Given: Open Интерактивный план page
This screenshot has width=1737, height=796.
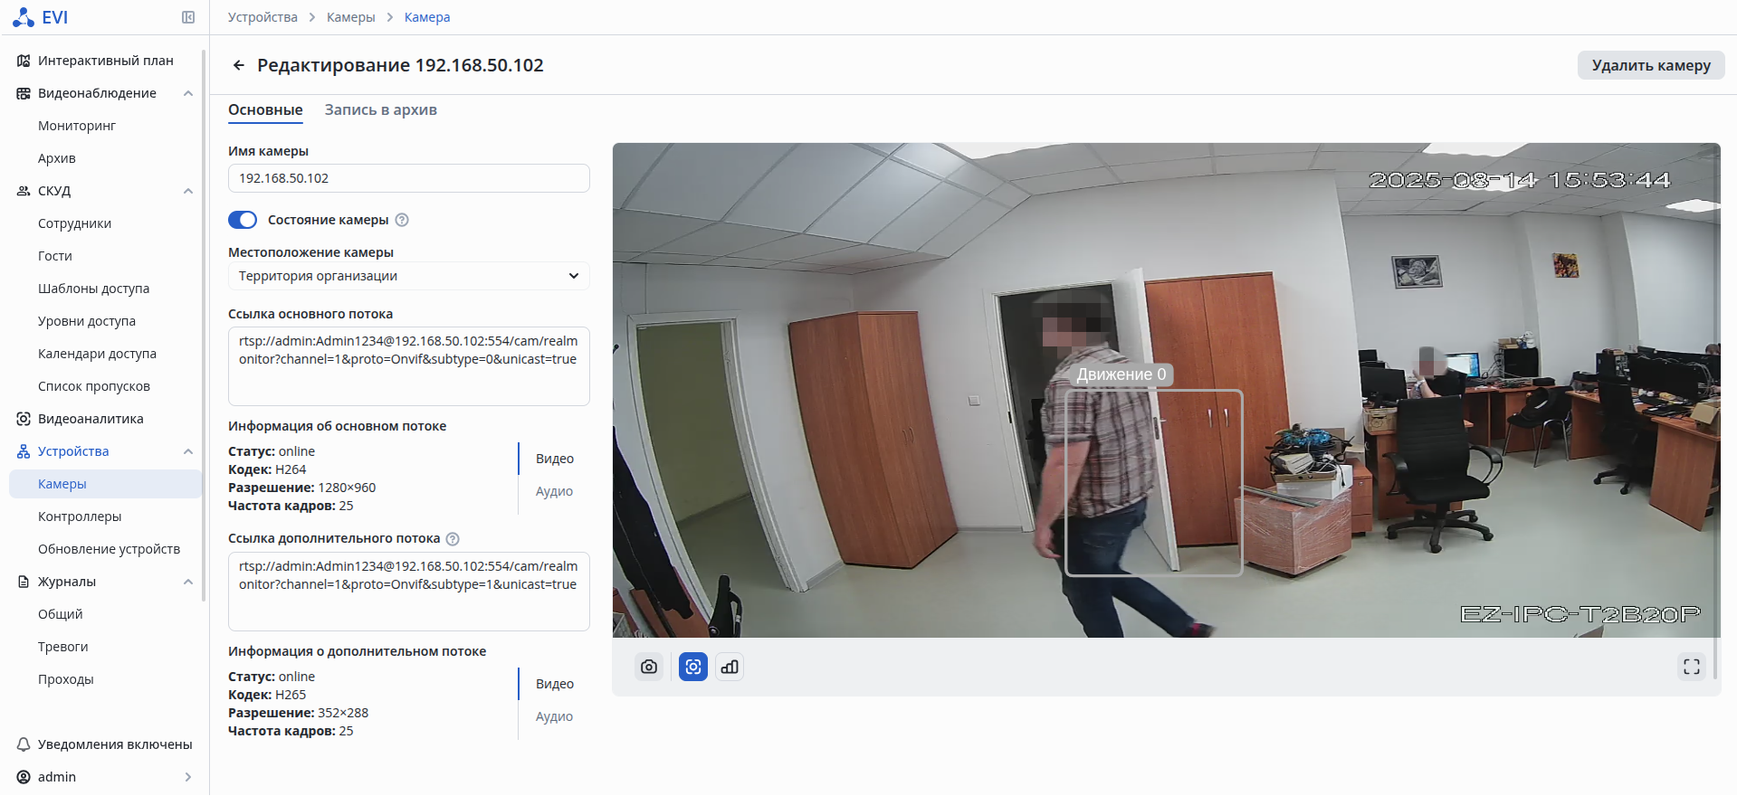Looking at the screenshot, I should tap(106, 61).
